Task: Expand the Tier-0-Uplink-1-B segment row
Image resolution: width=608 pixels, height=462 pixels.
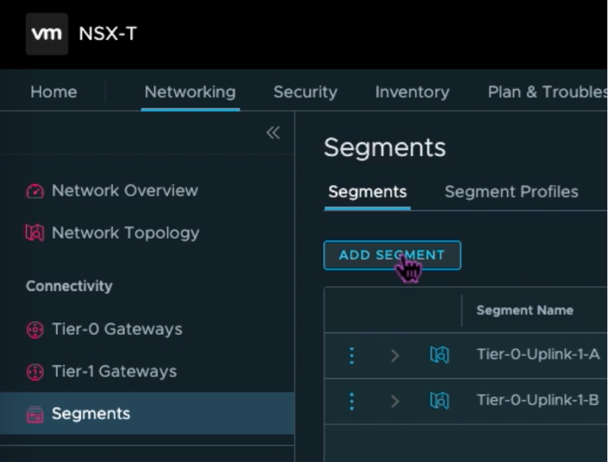Action: 395,401
